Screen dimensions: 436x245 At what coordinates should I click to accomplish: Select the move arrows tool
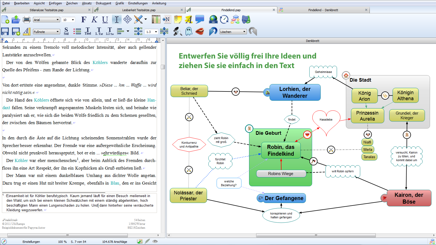pos(127,20)
